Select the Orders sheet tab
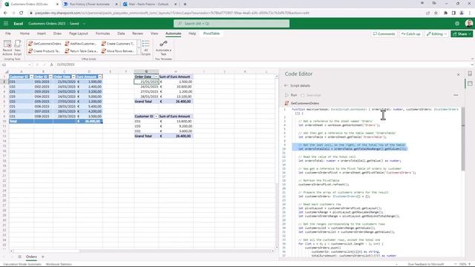Screen dimensions: 475x267 click(31, 257)
